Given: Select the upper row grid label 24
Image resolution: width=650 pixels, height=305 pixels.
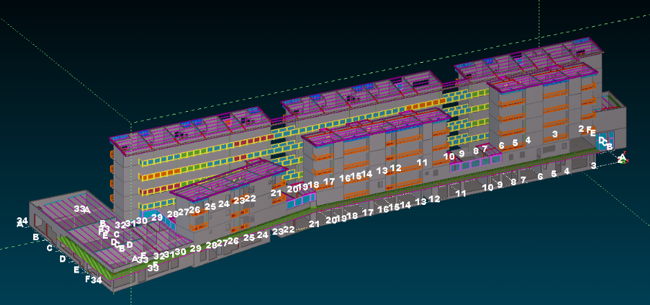Looking at the screenshot, I should click(x=223, y=204).
